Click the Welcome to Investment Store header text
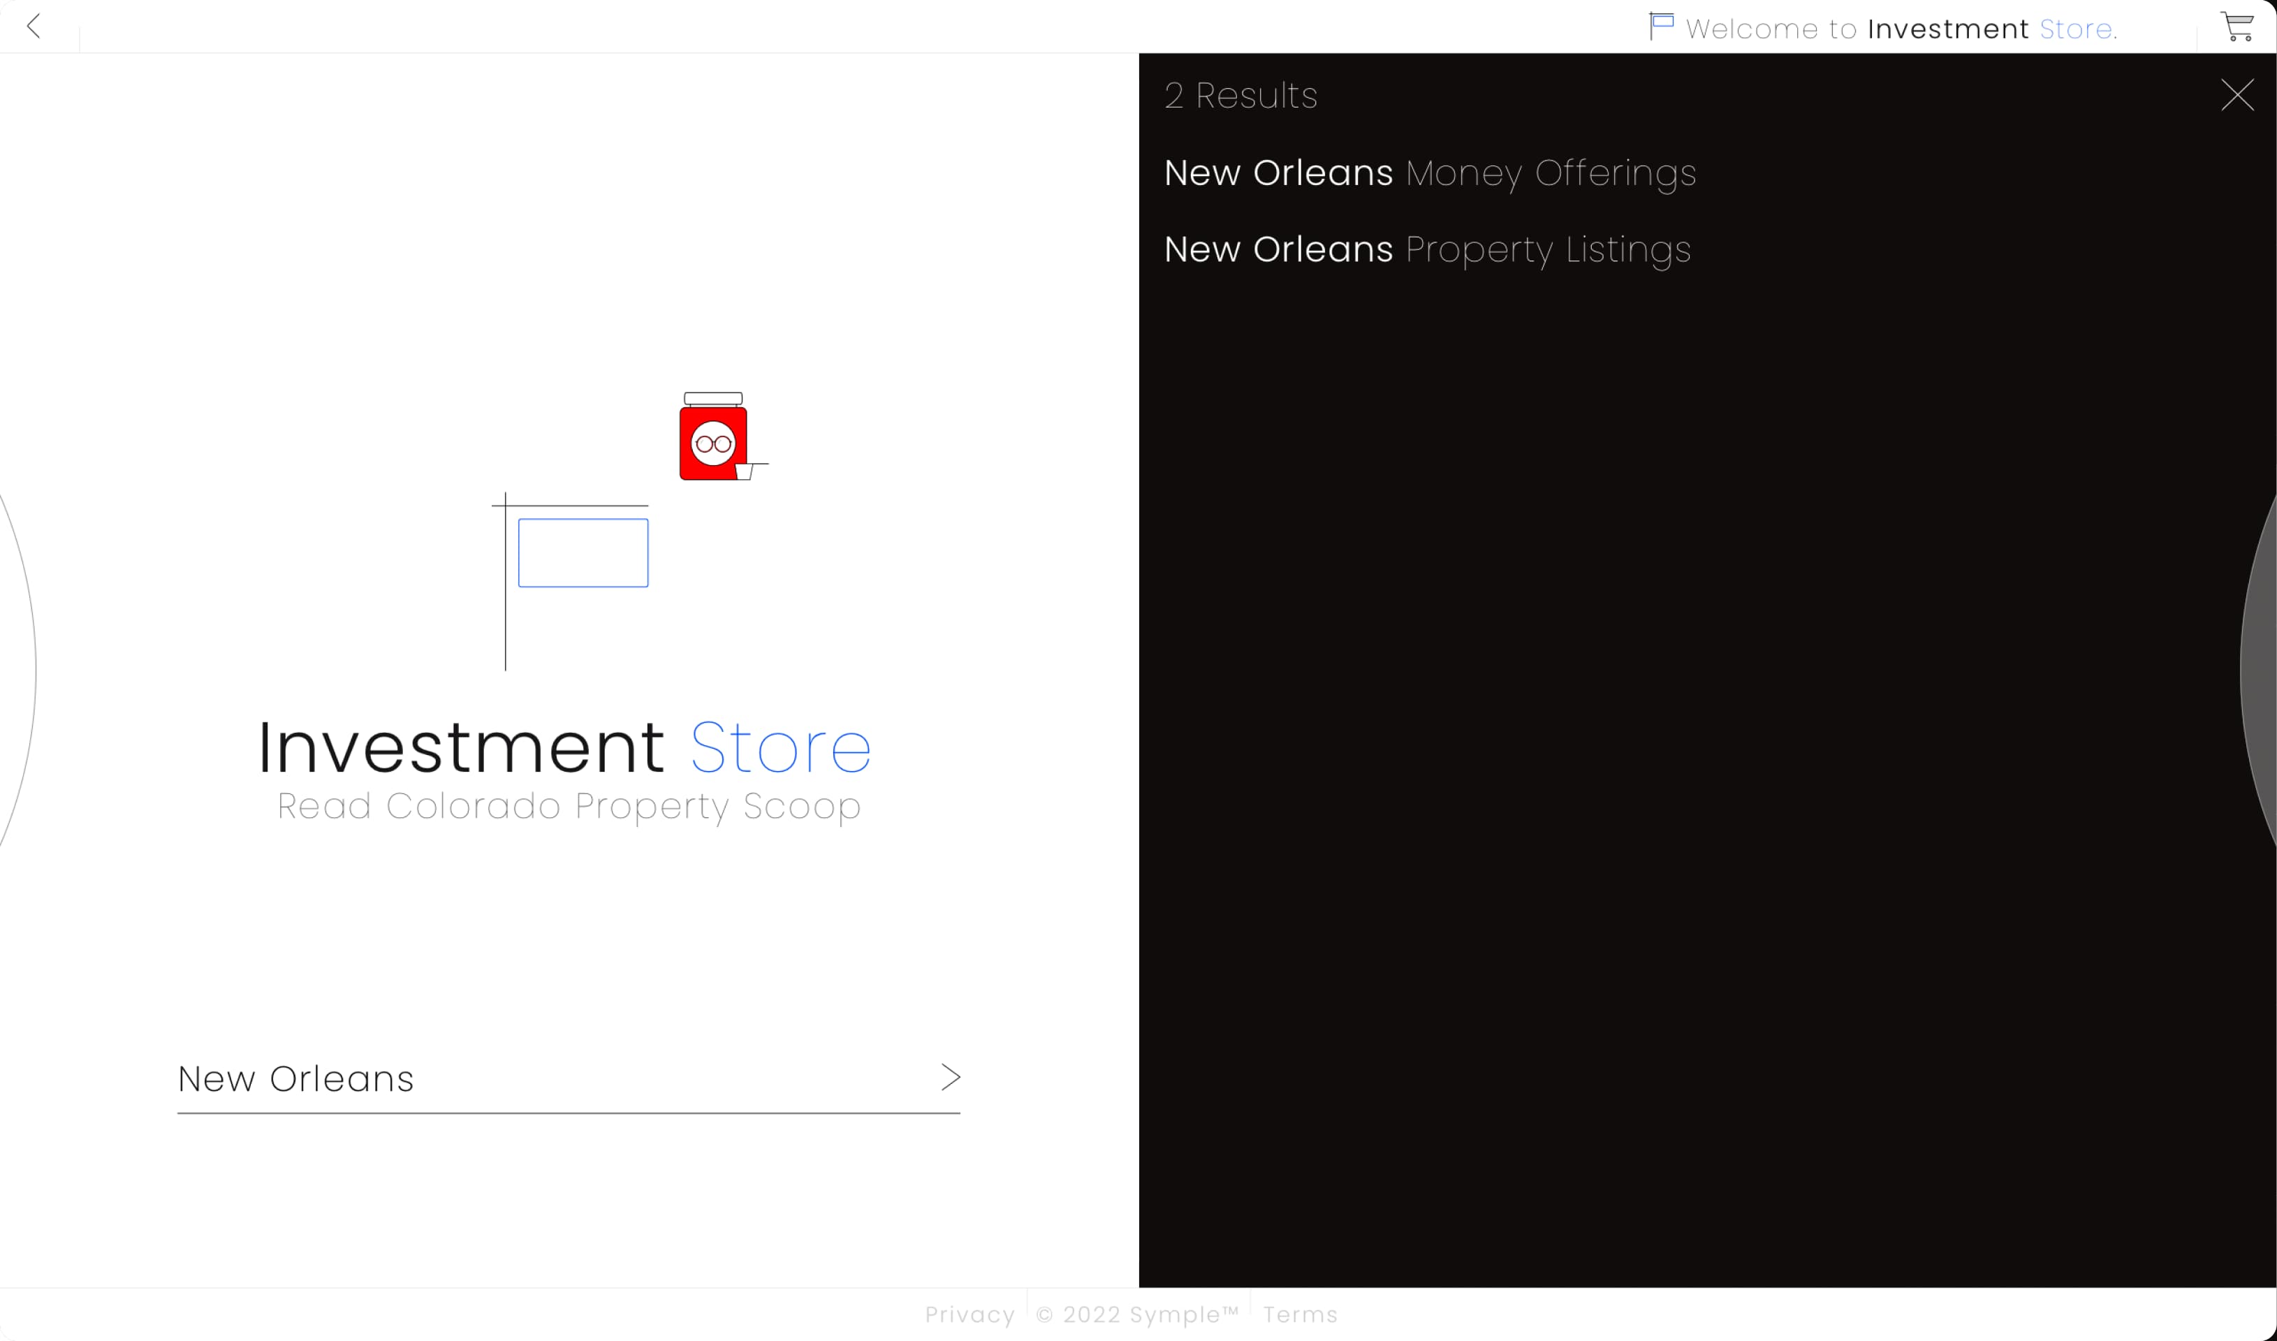Viewport: 2277px width, 1341px height. point(1901,29)
